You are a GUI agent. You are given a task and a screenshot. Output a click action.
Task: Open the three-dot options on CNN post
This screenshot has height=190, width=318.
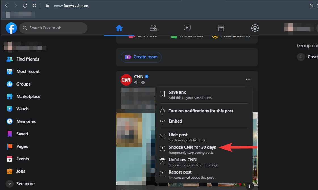(x=248, y=79)
